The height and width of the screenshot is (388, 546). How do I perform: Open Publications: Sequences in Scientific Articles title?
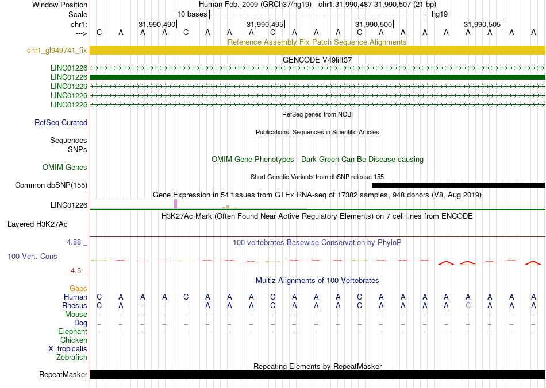(x=317, y=132)
